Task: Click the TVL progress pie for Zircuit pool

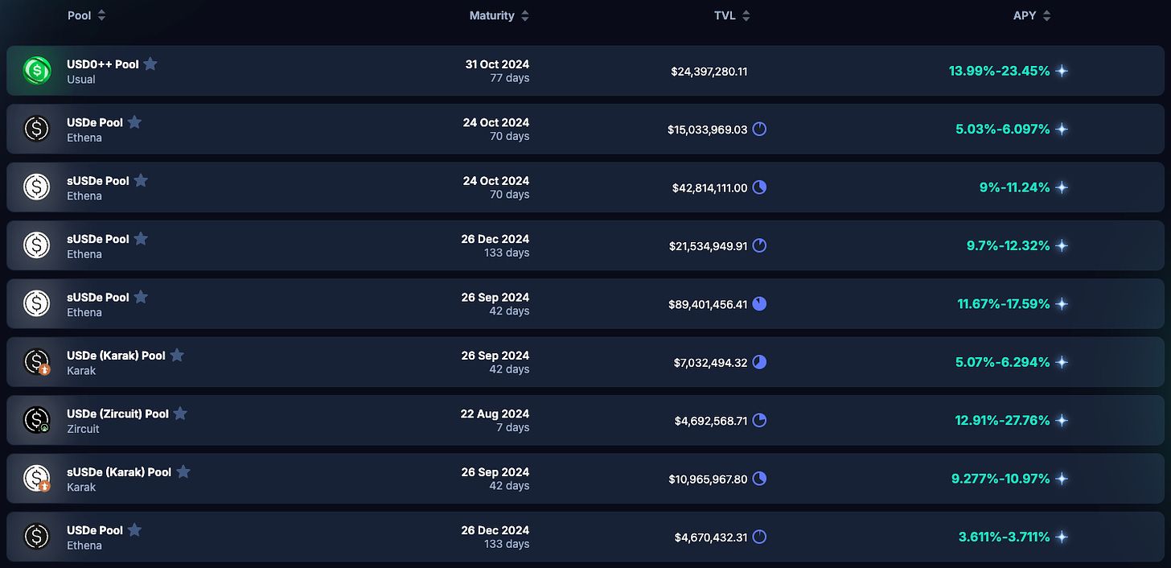Action: (759, 420)
